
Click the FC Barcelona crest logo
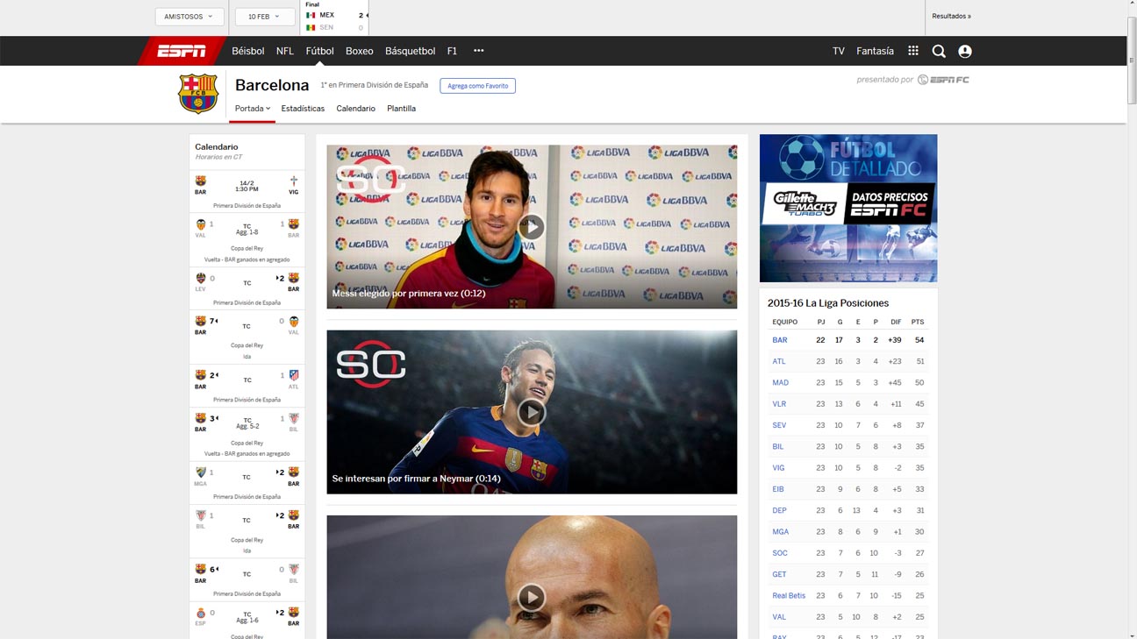point(198,94)
